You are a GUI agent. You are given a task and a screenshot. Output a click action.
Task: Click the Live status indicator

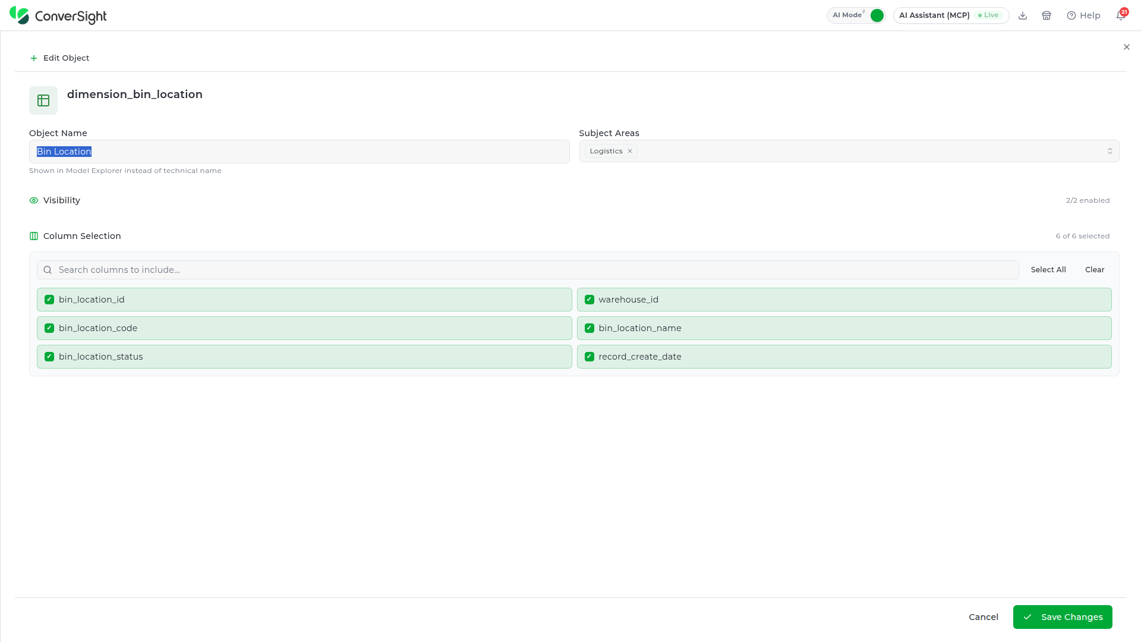988,15
